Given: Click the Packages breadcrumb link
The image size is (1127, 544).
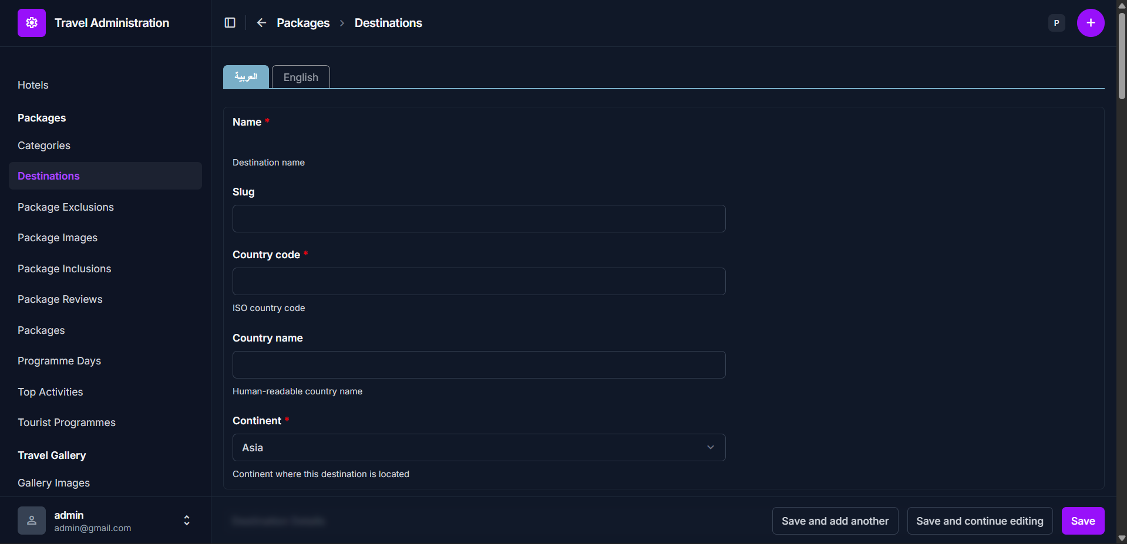Looking at the screenshot, I should pos(303,23).
